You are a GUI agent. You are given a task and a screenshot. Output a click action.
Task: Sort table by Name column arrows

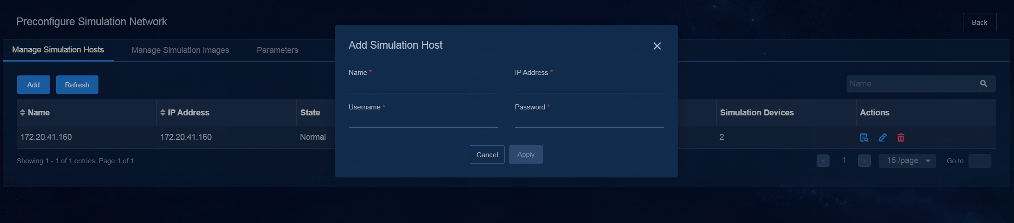[23, 113]
